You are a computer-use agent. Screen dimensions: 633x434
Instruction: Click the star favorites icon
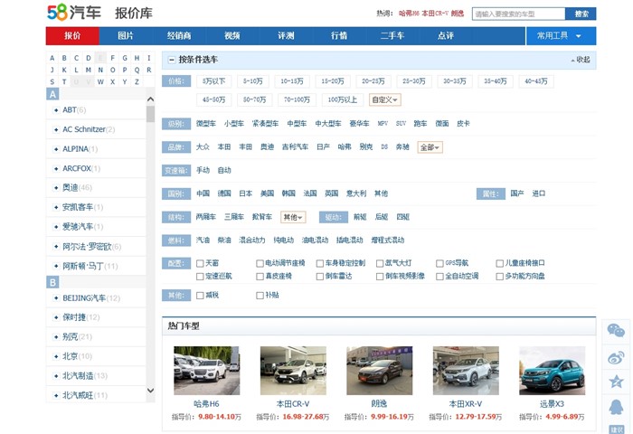pyautogui.click(x=617, y=382)
